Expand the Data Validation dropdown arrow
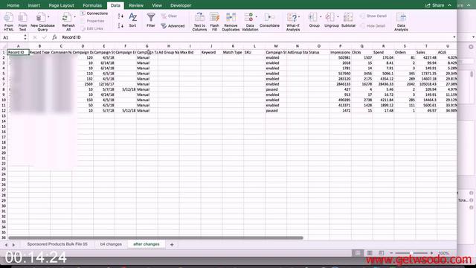 (x=257, y=17)
